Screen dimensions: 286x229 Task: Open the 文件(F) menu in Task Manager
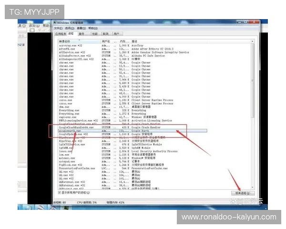pyautogui.click(x=58, y=28)
